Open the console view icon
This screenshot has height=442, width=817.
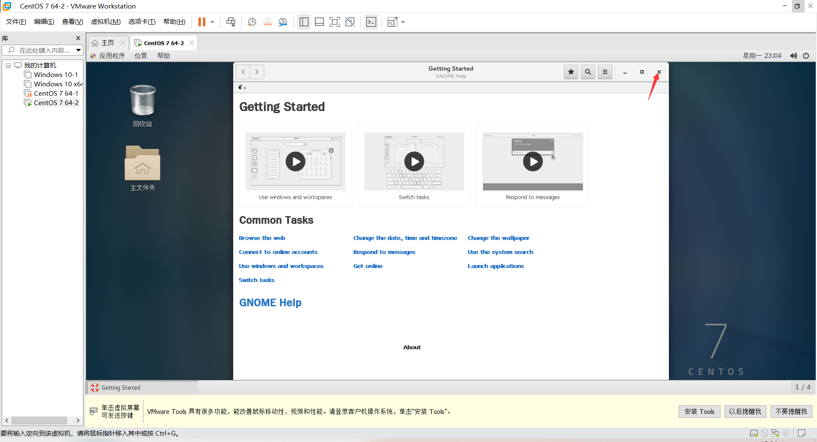[x=371, y=22]
